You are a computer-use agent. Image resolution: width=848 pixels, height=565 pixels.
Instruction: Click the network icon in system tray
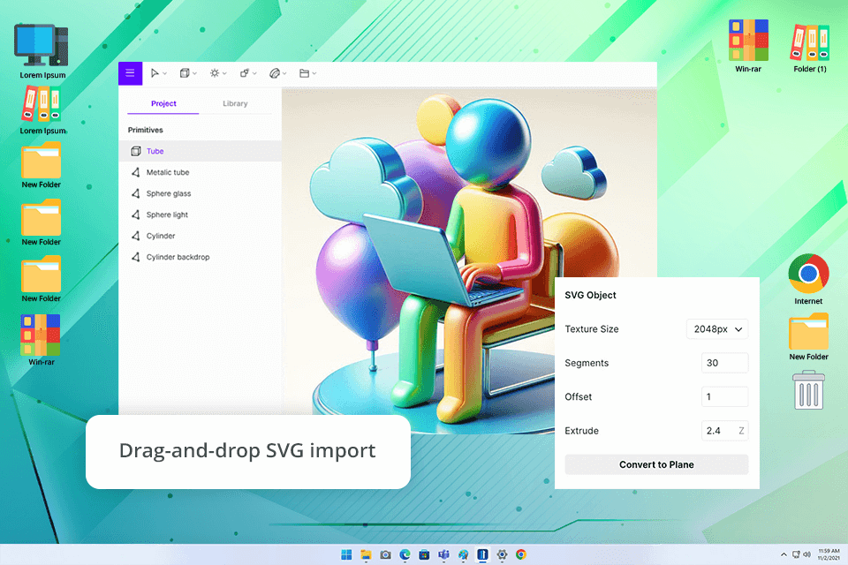point(796,554)
